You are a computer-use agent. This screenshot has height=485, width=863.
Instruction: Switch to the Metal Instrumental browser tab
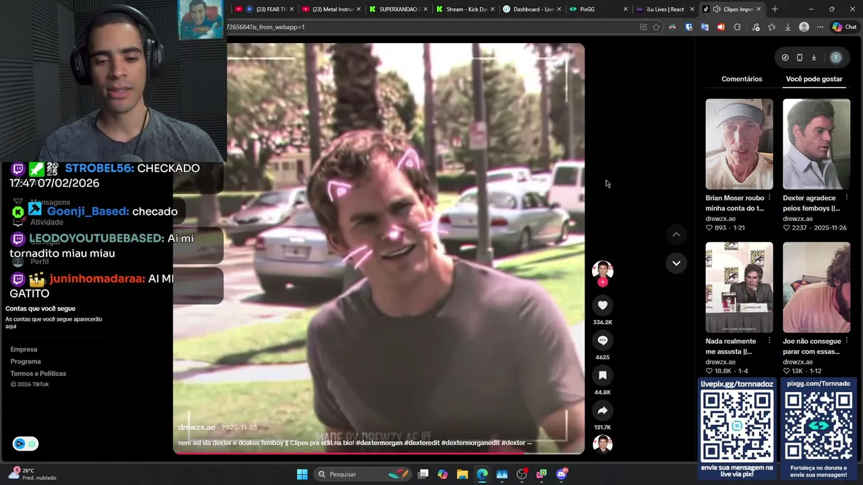coord(330,9)
